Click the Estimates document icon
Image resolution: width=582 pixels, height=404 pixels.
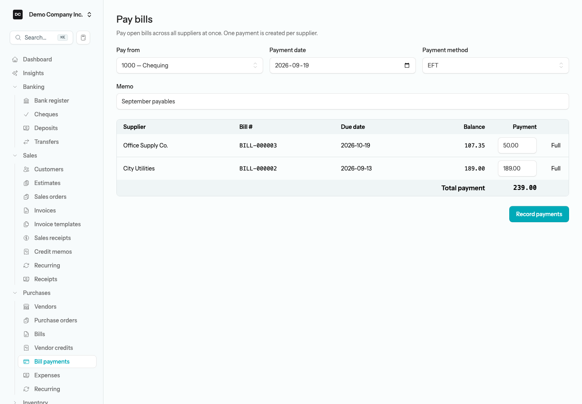point(26,183)
